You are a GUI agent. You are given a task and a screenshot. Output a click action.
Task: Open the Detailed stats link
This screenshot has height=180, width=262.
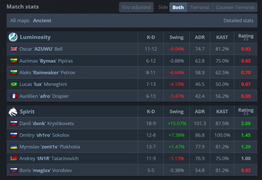pyautogui.click(x=239, y=21)
